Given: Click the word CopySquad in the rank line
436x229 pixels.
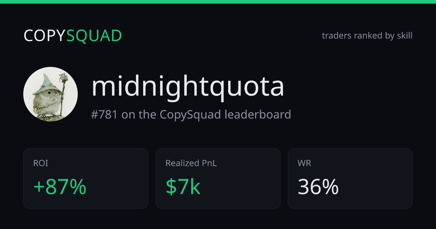Looking at the screenshot, I should tap(190, 114).
